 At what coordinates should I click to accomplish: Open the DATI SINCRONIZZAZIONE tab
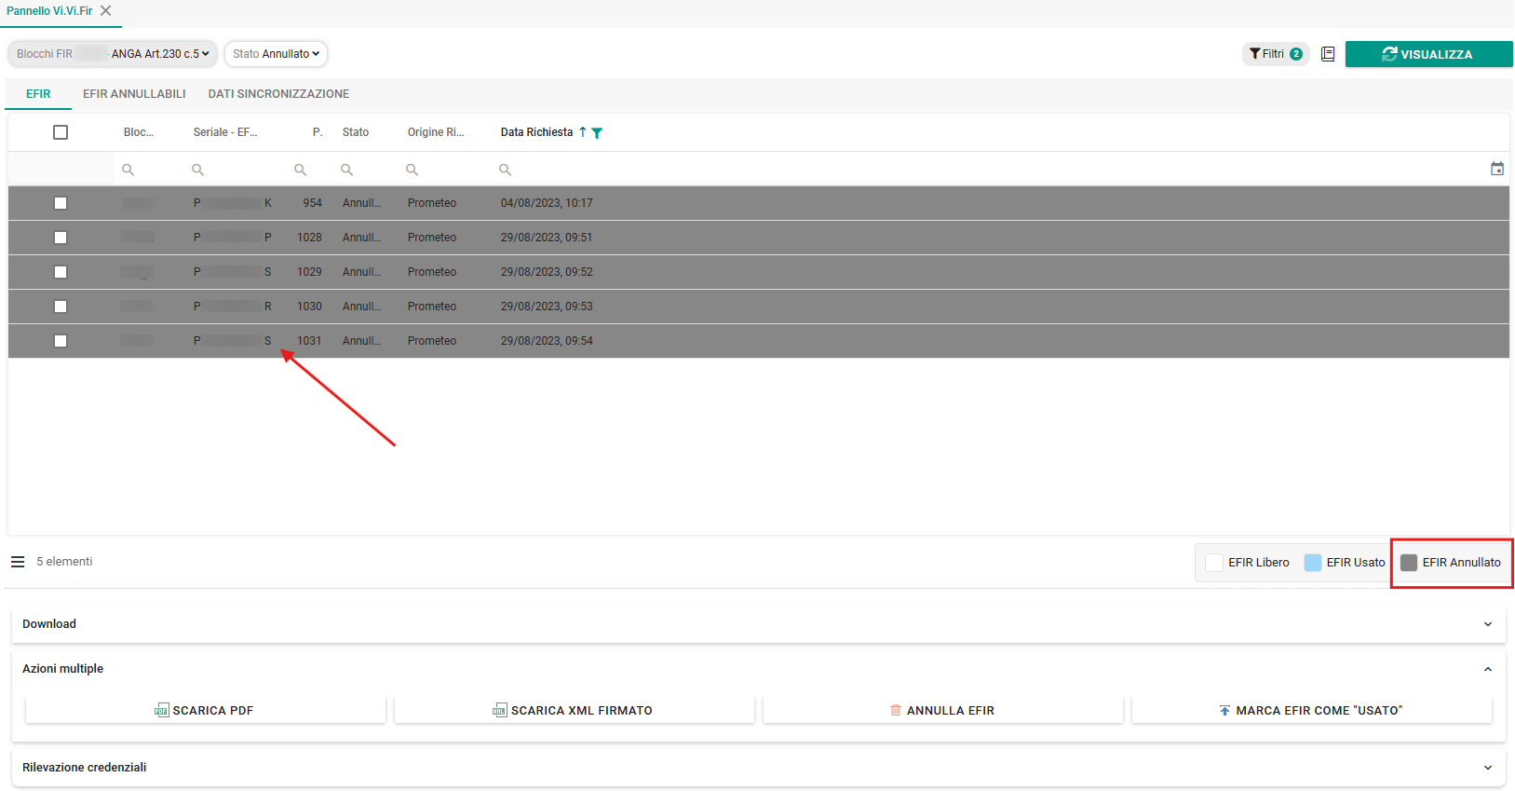(x=278, y=94)
